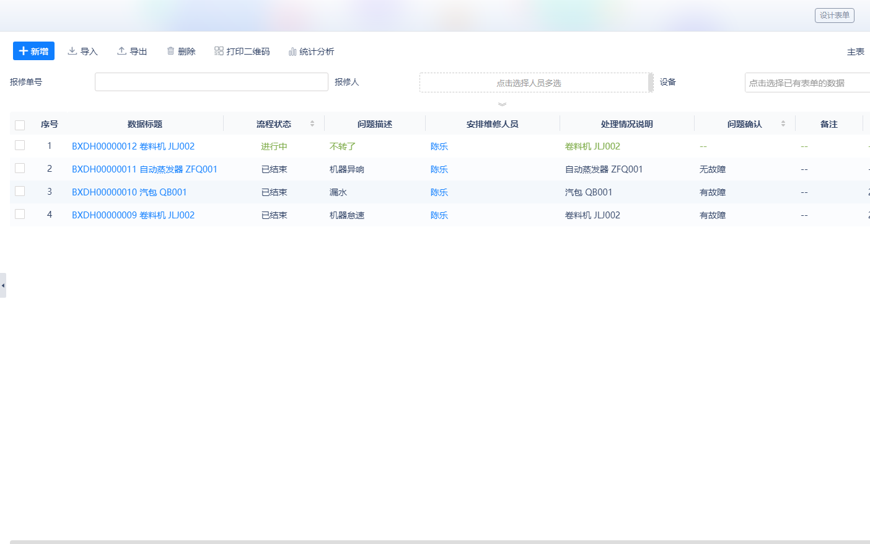The image size is (870, 544).
Task: Expand the collapsed left side panel arrow
Action: pos(3,285)
